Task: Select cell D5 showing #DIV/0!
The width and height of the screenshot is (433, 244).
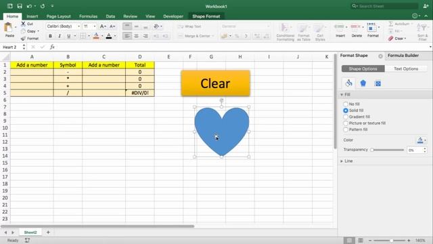Action: [140, 93]
